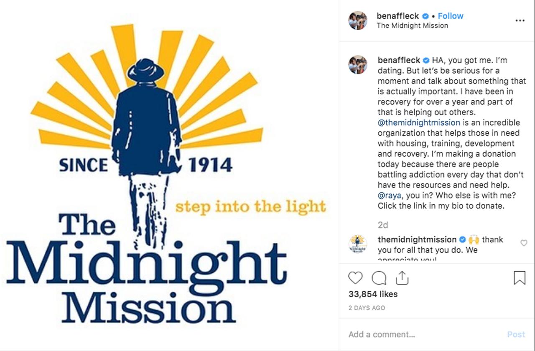Open themidnightmission commenter username
The image size is (535, 351).
417,239
